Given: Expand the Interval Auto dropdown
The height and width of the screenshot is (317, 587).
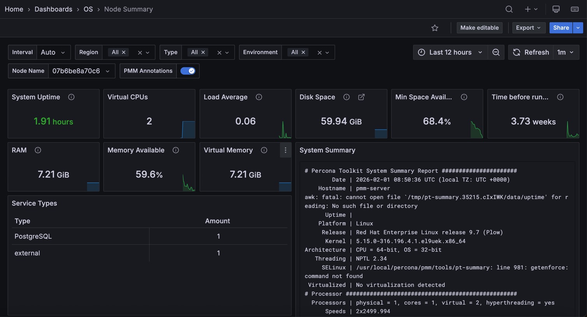Looking at the screenshot, I should [x=53, y=52].
